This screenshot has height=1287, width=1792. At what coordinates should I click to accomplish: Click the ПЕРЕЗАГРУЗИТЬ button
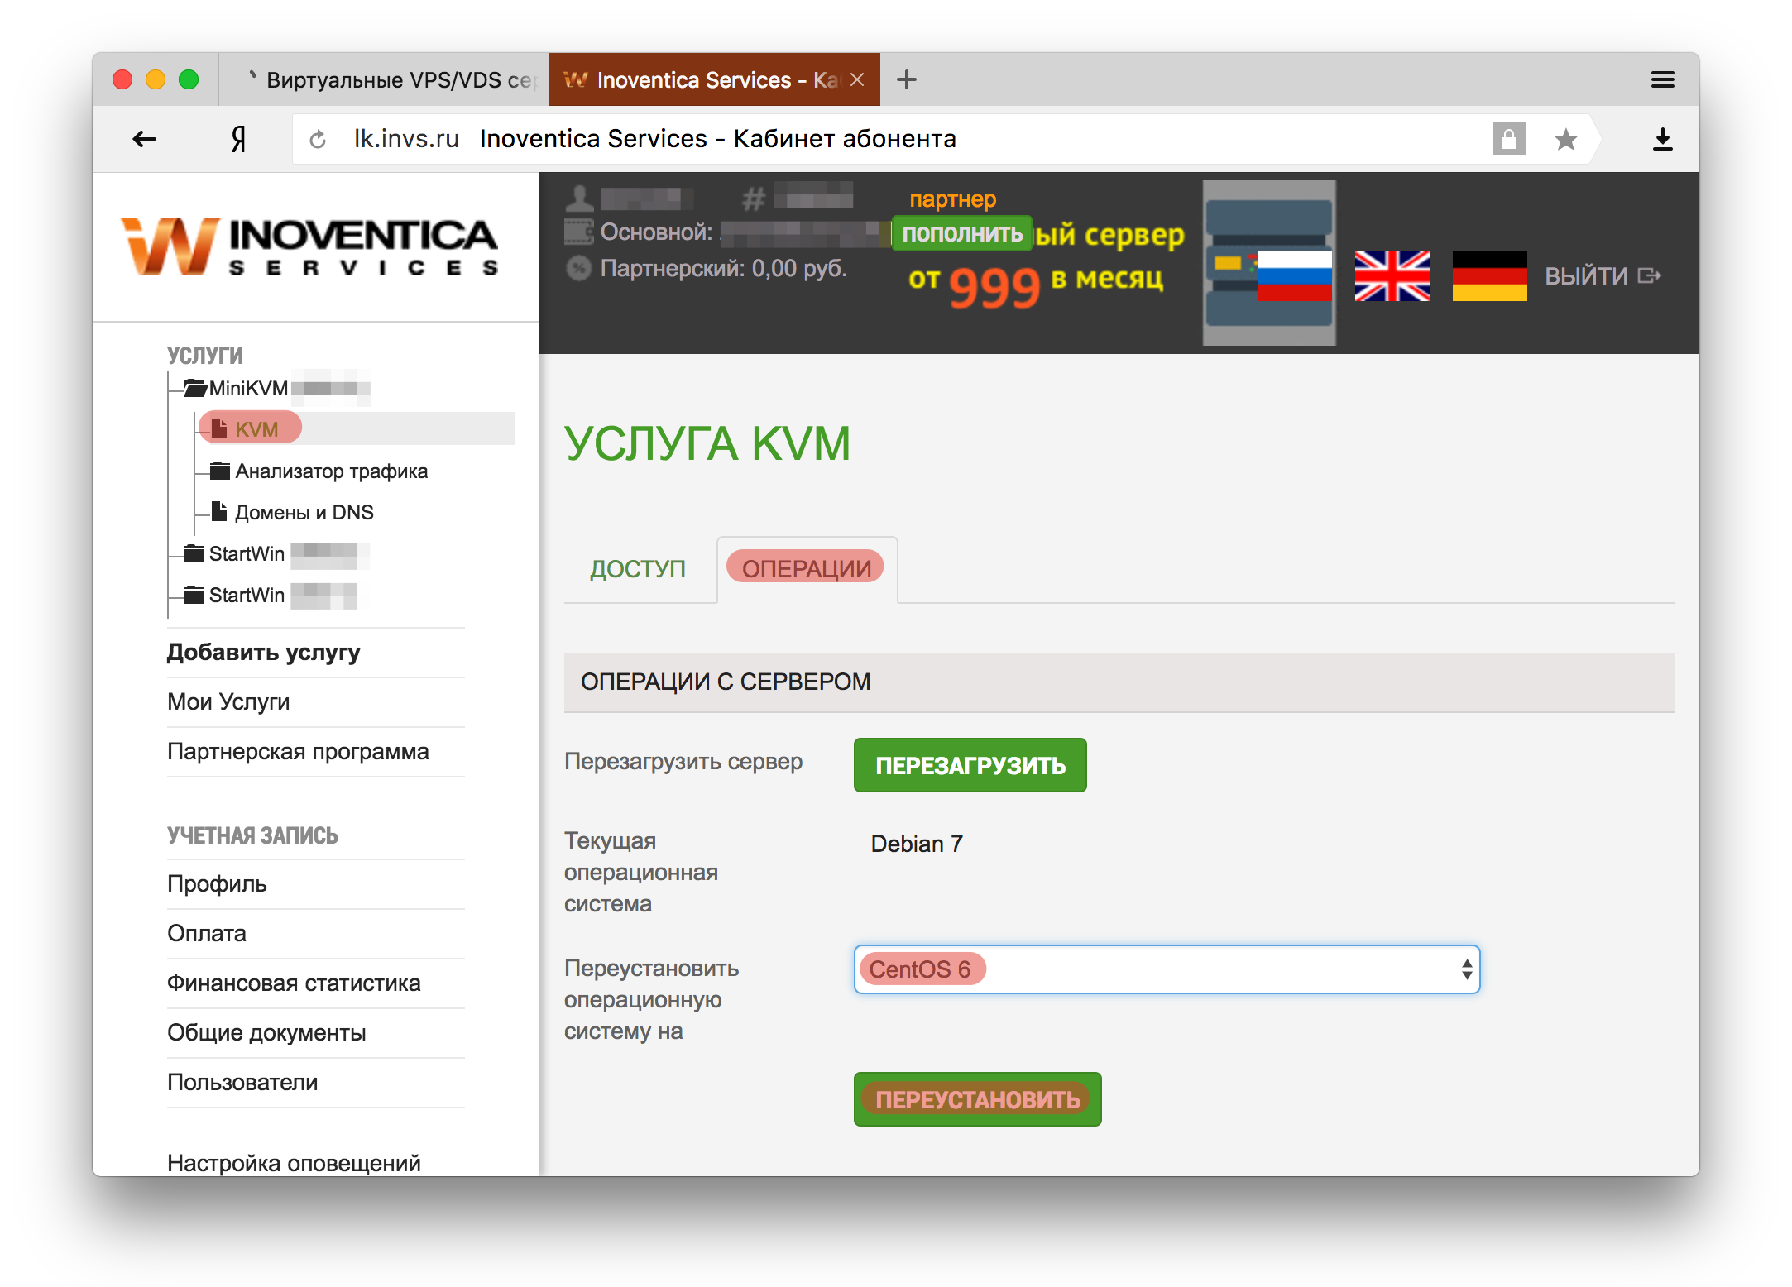(x=970, y=765)
